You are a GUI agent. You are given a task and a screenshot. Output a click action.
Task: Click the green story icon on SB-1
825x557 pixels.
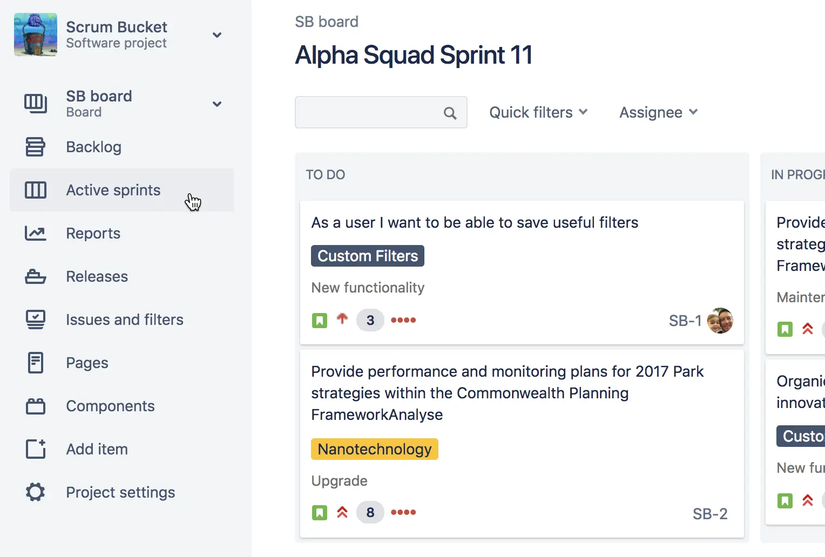click(320, 320)
